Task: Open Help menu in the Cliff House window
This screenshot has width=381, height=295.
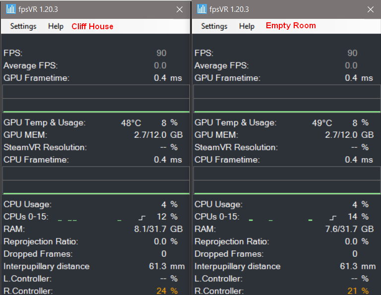Action: 56,26
